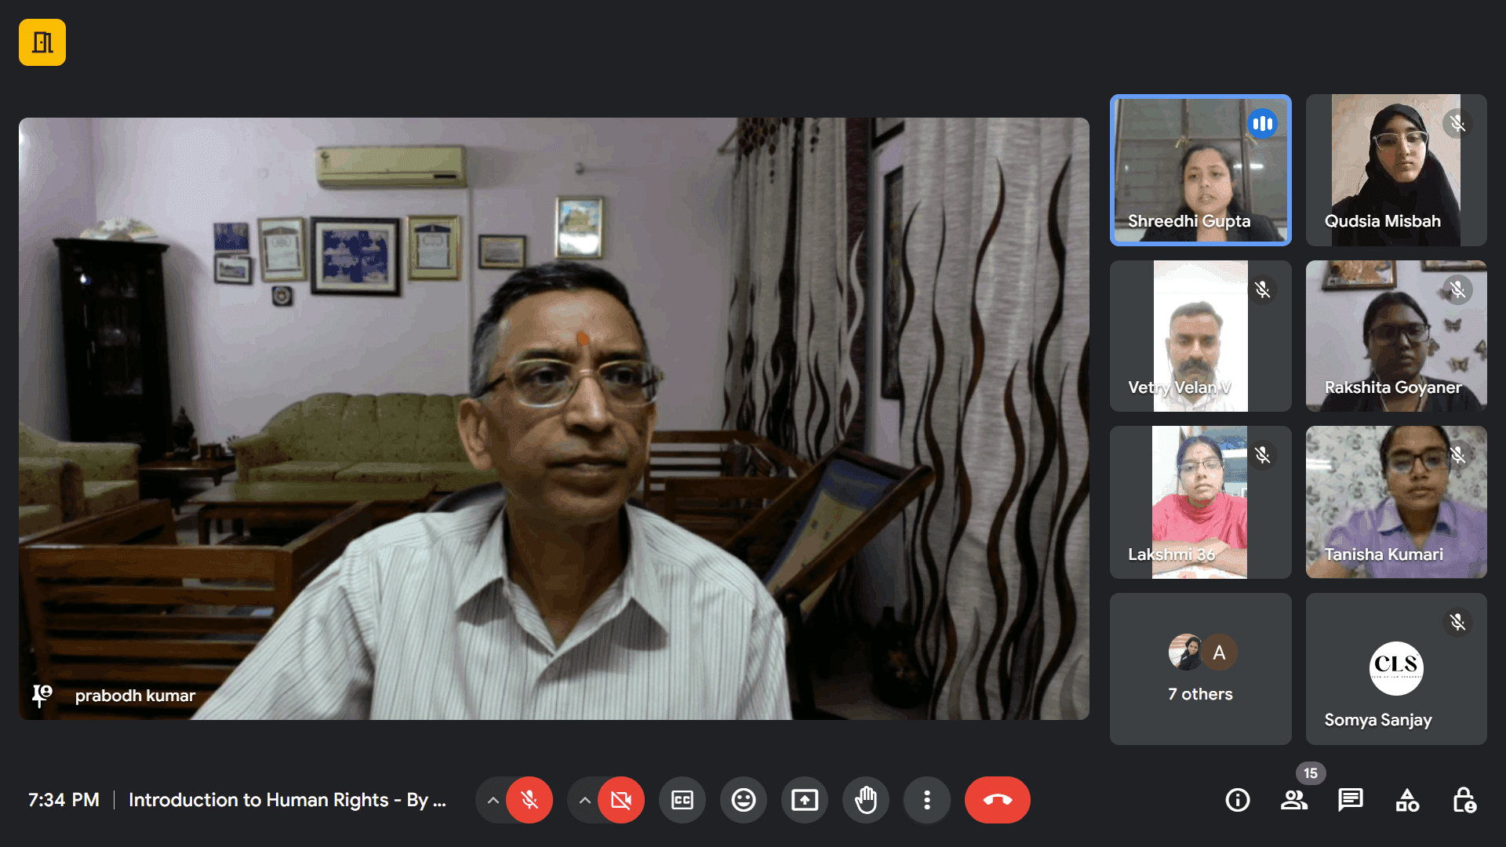Unmute the microphone
Viewport: 1506px width, 847px height.
529,800
